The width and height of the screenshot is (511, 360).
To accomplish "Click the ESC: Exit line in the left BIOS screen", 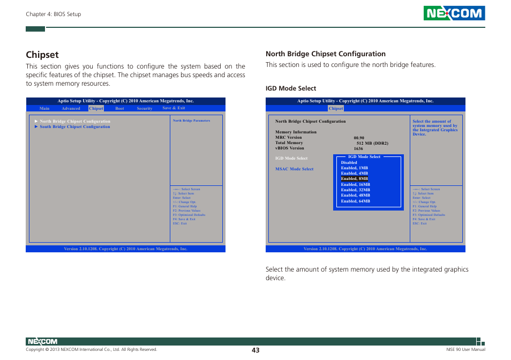I will [179, 223].
